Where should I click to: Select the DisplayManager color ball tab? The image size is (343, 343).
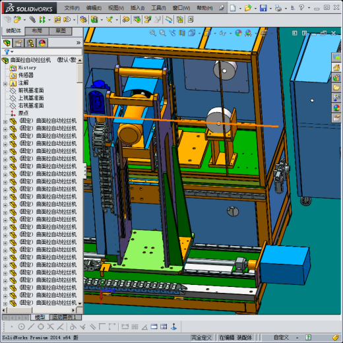pyautogui.click(x=42, y=43)
